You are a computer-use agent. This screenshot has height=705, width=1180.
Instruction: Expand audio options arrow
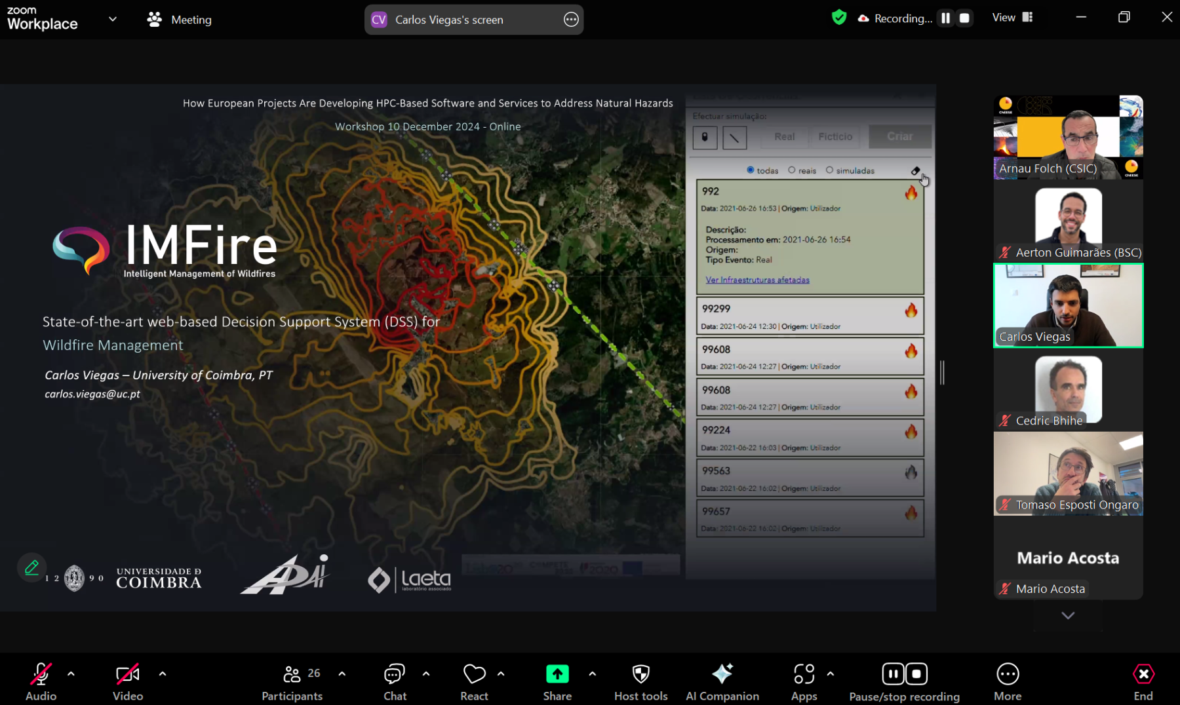pos(71,674)
